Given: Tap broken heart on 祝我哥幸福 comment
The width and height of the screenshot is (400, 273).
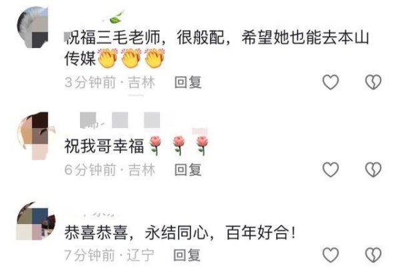Looking at the screenshot, I should point(373,170).
